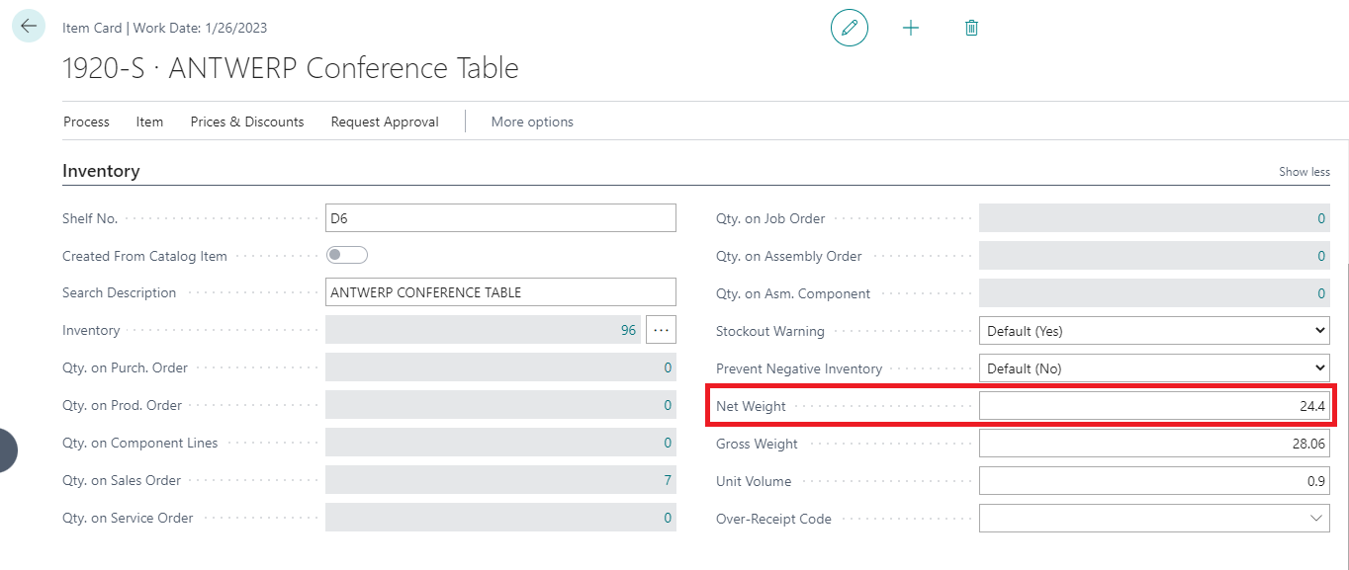Click the pencil edit icon
Viewport: 1349px width, 570px height.
(x=849, y=28)
